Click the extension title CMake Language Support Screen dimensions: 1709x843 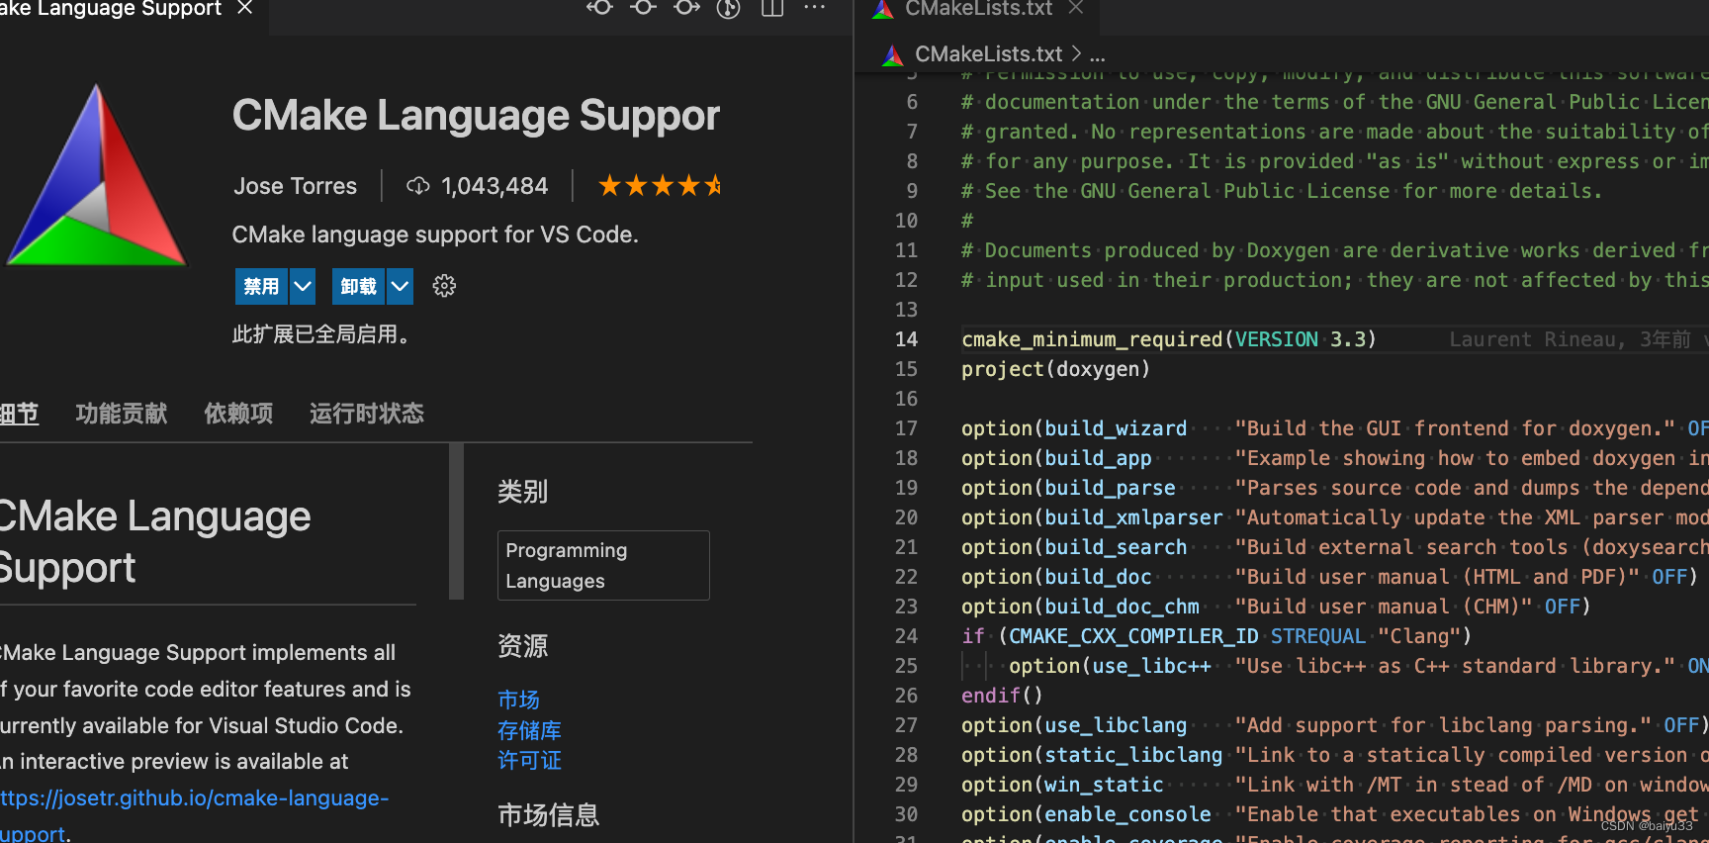(x=476, y=116)
